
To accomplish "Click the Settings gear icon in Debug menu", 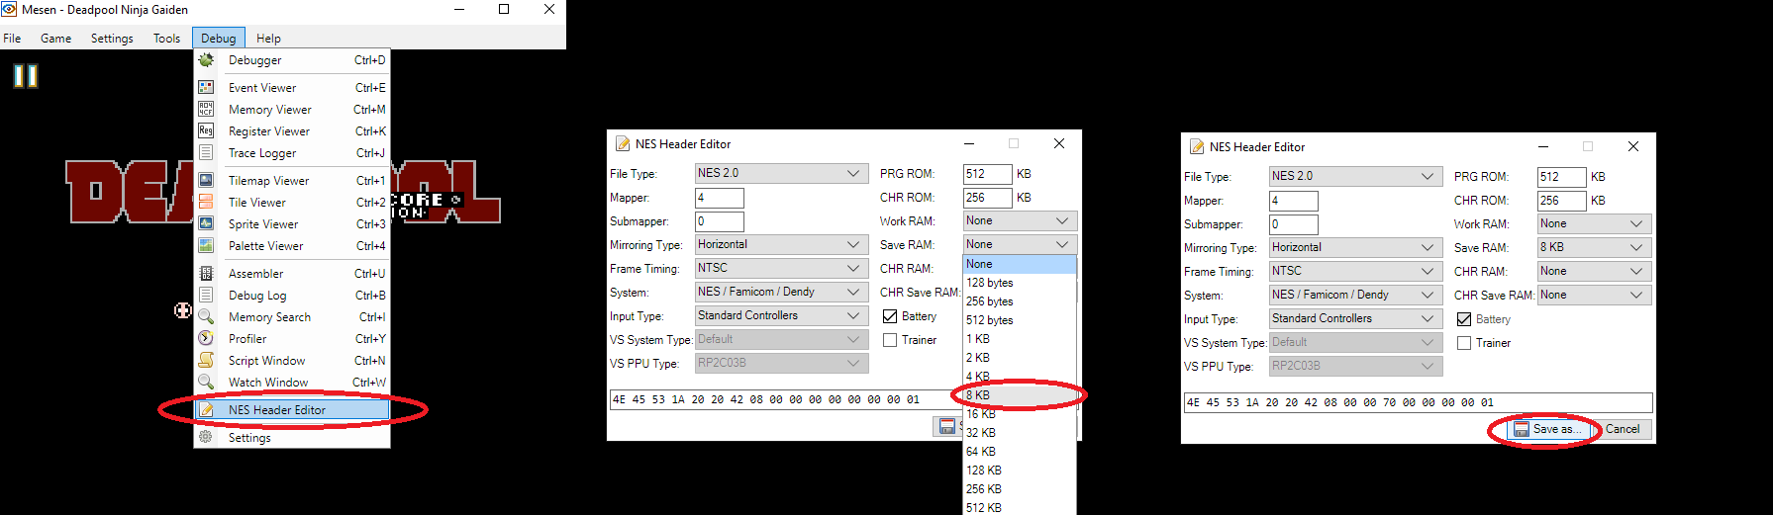I will tap(206, 437).
